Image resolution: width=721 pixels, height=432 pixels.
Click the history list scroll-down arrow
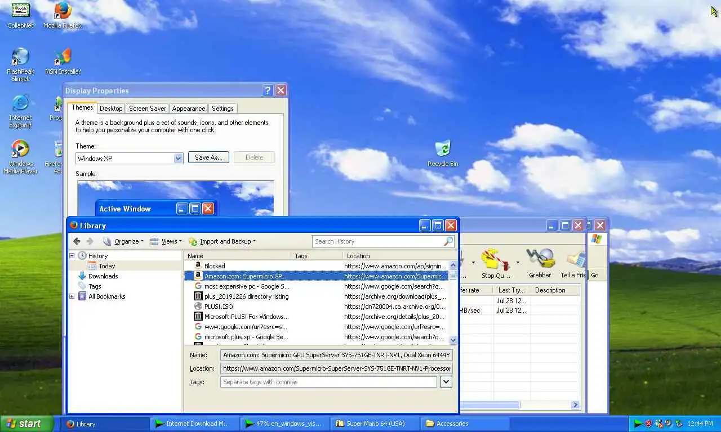453,340
